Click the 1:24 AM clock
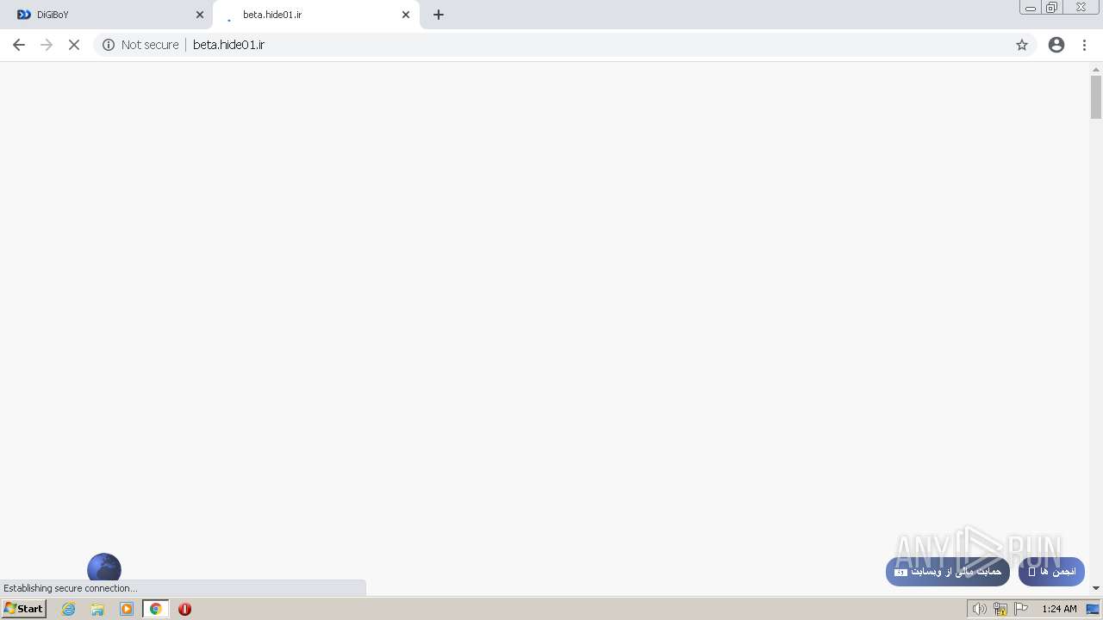This screenshot has height=620, width=1103. (x=1059, y=609)
